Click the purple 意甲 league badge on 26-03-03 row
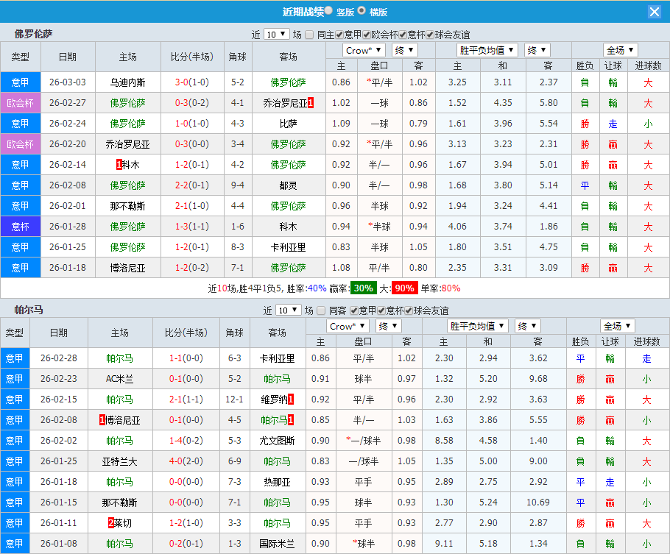Image resolution: width=670 pixels, height=554 pixels. [20, 82]
